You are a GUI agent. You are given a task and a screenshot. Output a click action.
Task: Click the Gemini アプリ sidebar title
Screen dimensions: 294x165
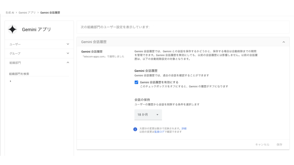click(36, 30)
